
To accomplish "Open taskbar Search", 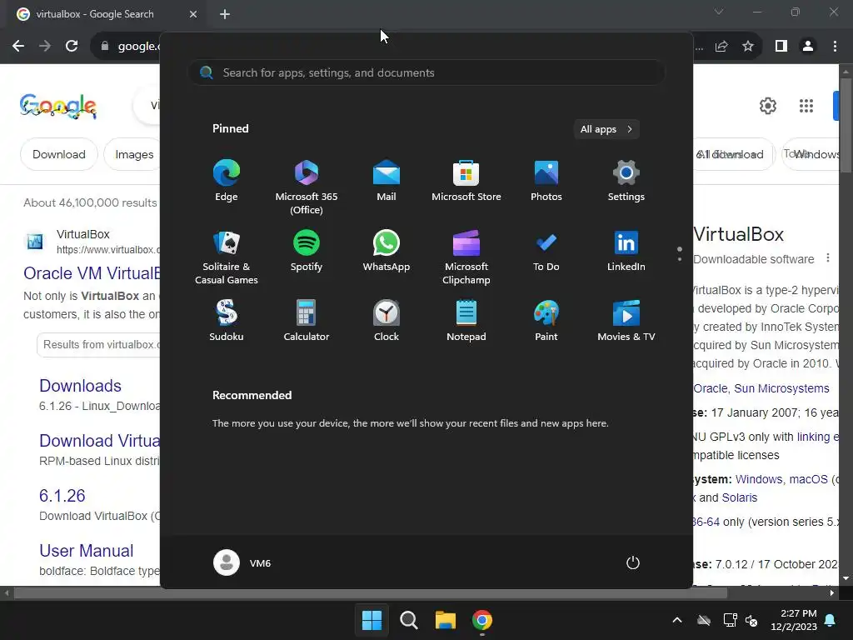I will (x=408, y=620).
